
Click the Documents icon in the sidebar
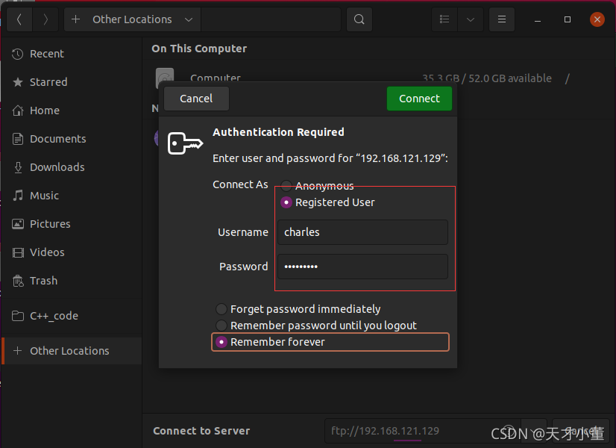18,139
